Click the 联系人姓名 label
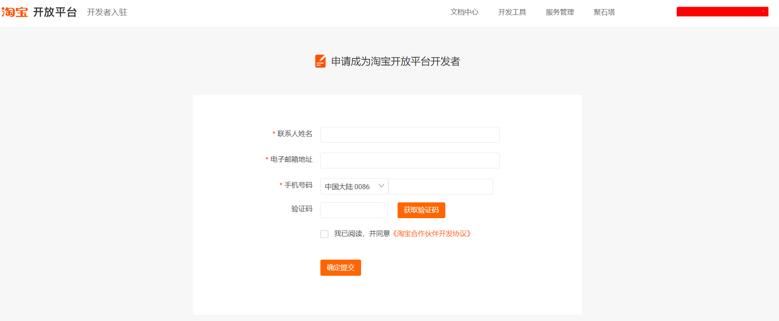 (x=295, y=134)
